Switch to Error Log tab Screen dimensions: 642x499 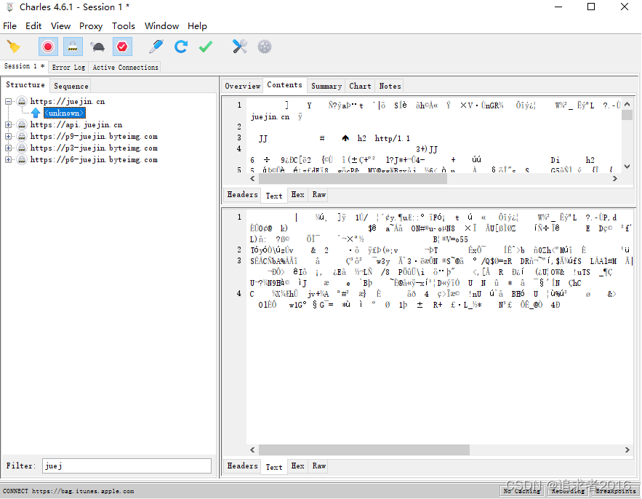tap(68, 67)
